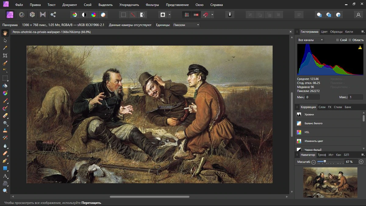Switch to the Слои panel tab
The height and width of the screenshot is (206, 366).
click(322, 107)
